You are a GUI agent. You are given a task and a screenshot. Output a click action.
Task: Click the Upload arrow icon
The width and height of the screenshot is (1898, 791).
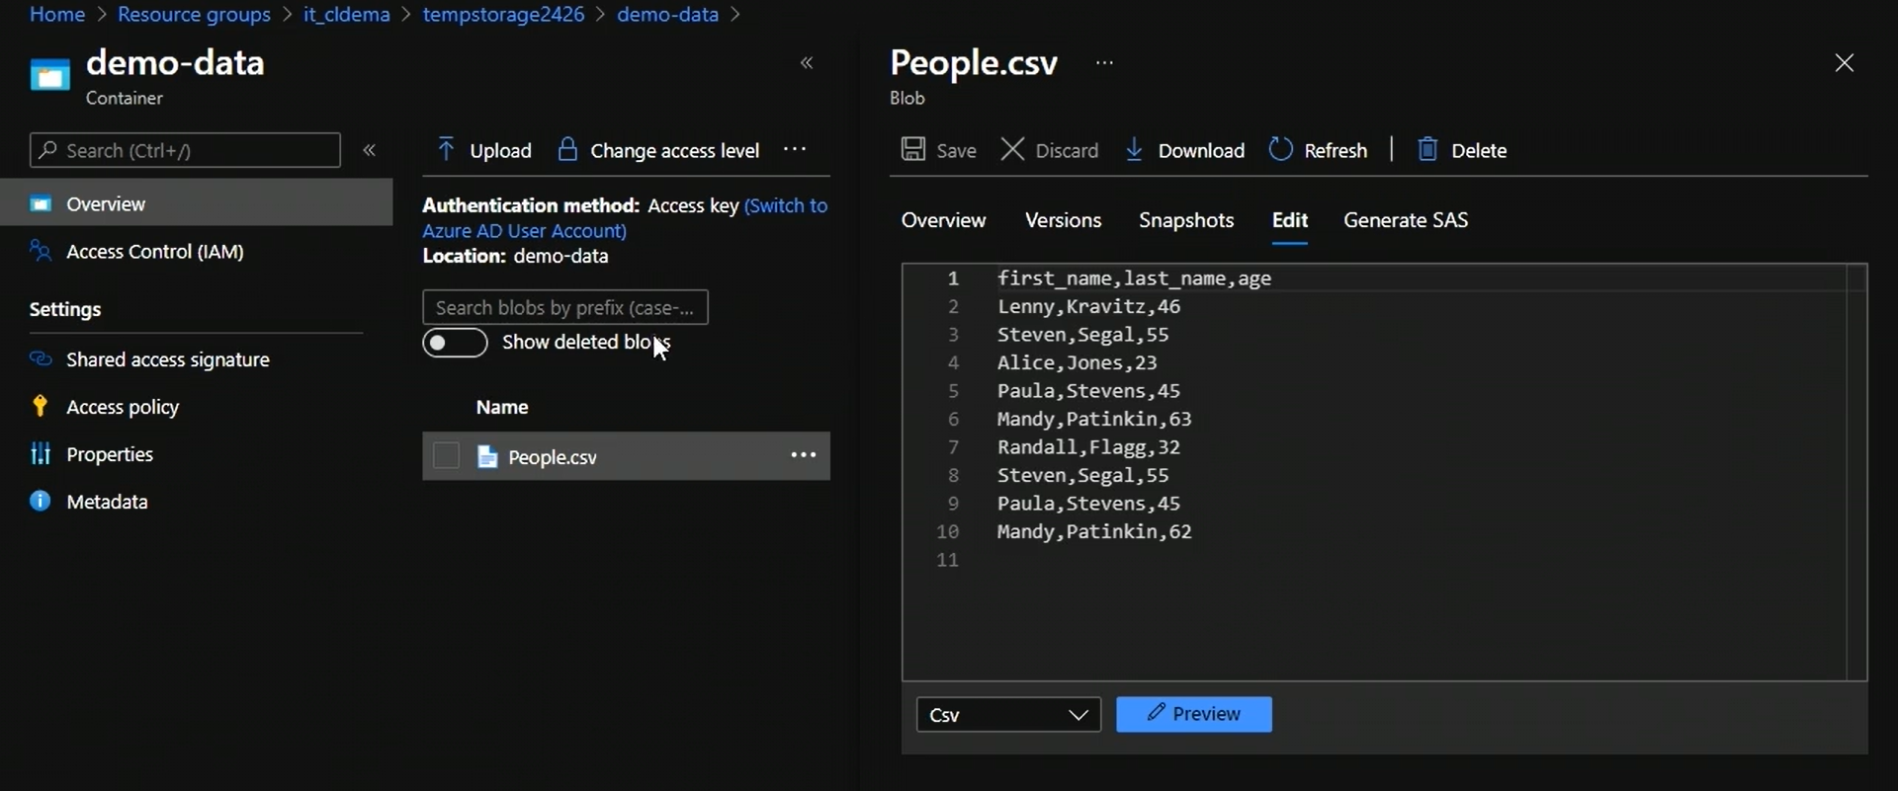tap(446, 150)
